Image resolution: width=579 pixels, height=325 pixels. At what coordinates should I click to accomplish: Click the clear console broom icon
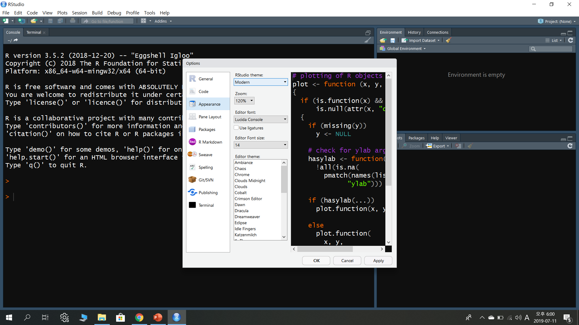tap(368, 40)
